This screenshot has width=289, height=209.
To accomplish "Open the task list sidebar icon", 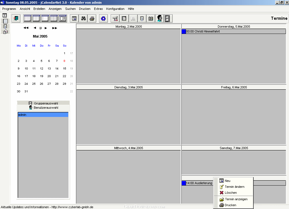I will click(x=5, y=21).
